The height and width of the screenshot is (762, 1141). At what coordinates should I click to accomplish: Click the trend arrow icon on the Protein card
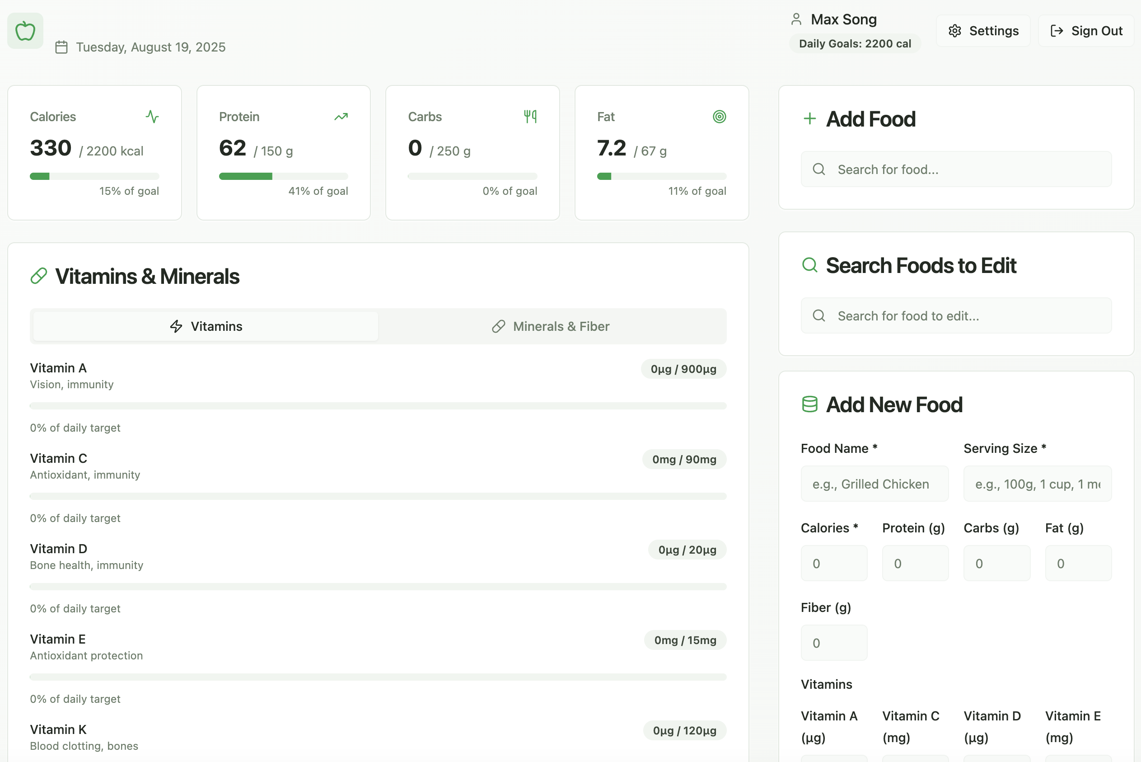point(341,117)
